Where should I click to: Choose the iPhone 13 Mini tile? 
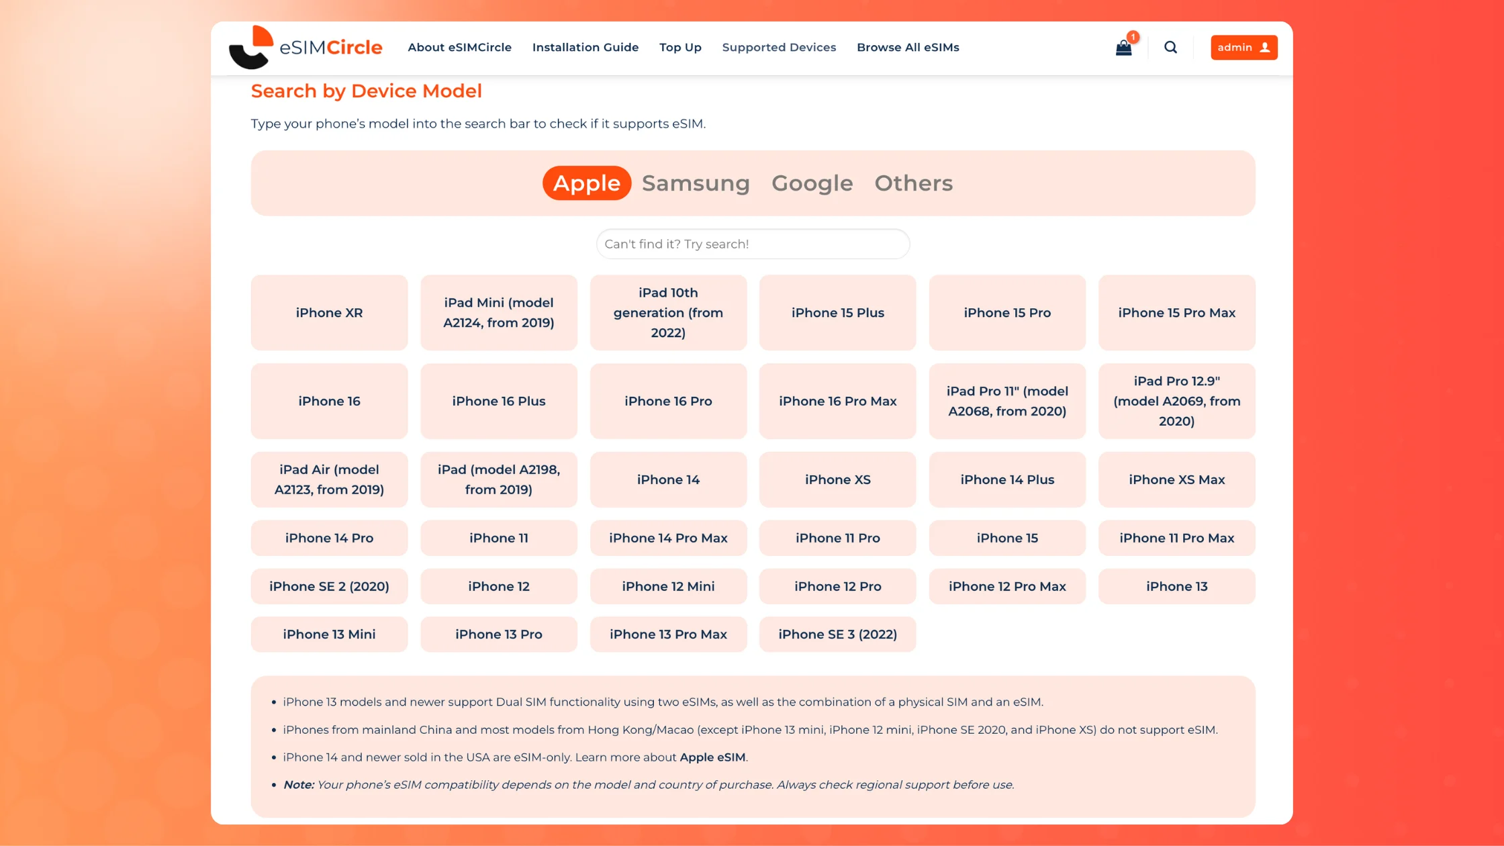tap(329, 634)
